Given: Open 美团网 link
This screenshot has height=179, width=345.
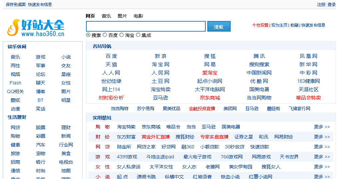Looking at the screenshot, I should (230, 108).
